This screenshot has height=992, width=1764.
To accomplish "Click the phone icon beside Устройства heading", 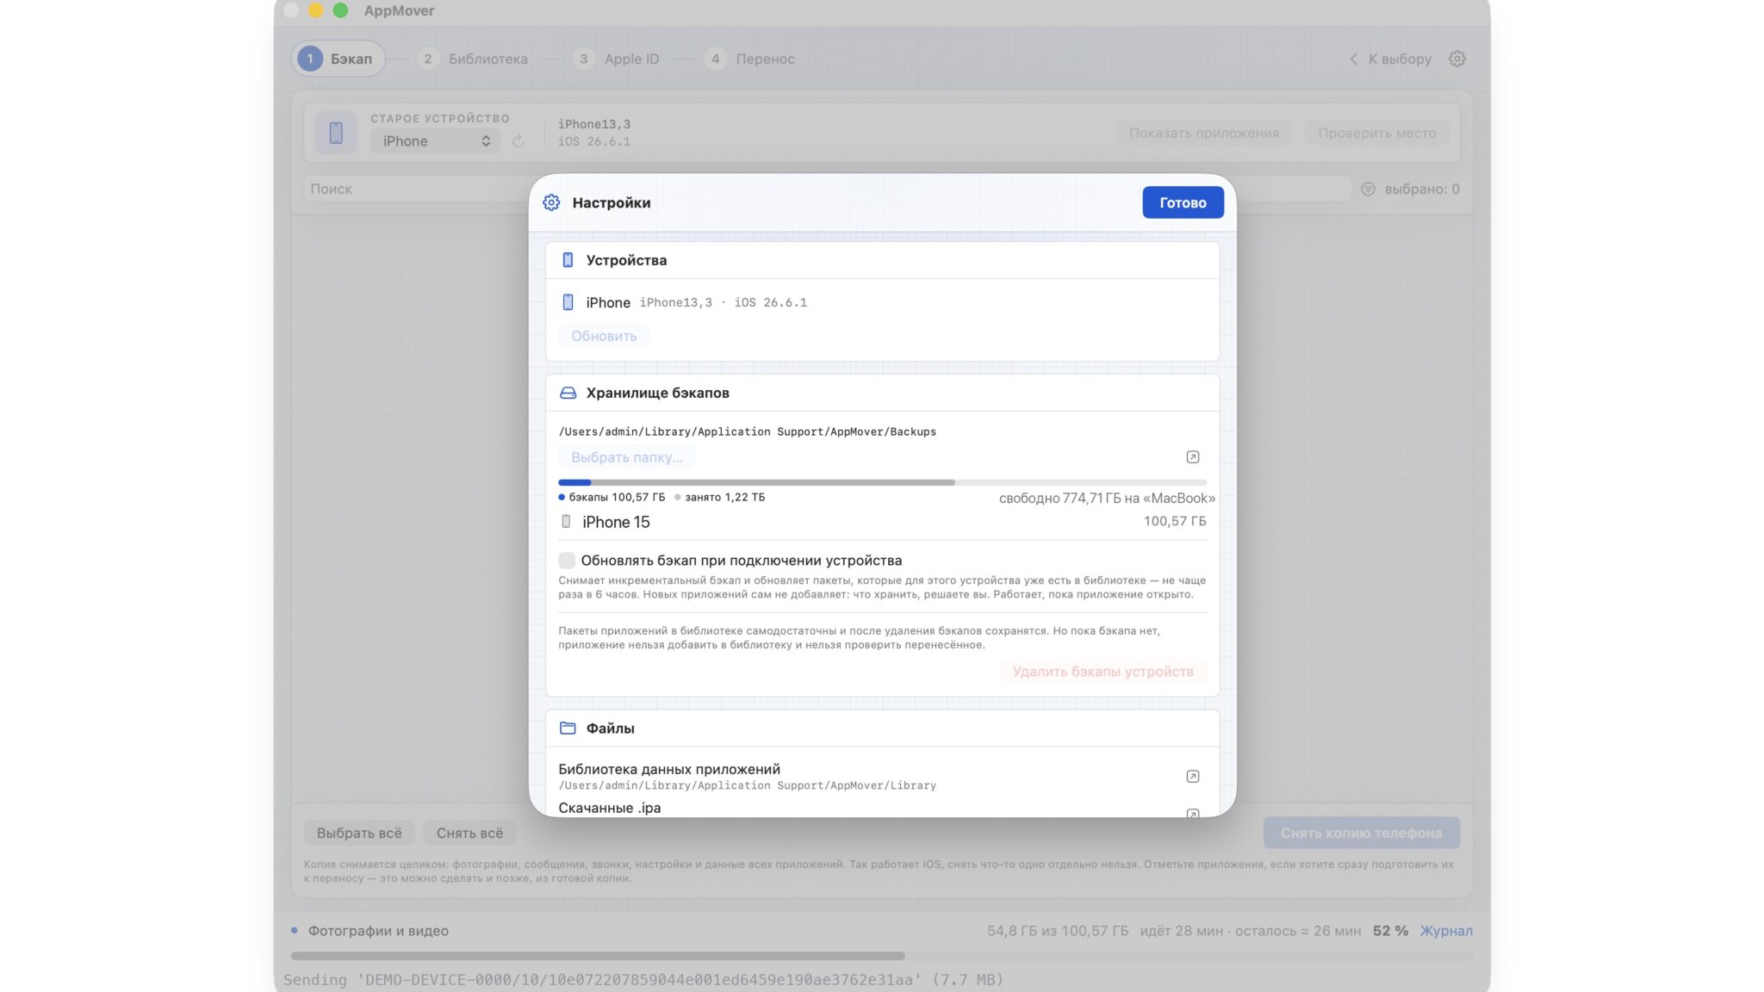I will pyautogui.click(x=568, y=260).
